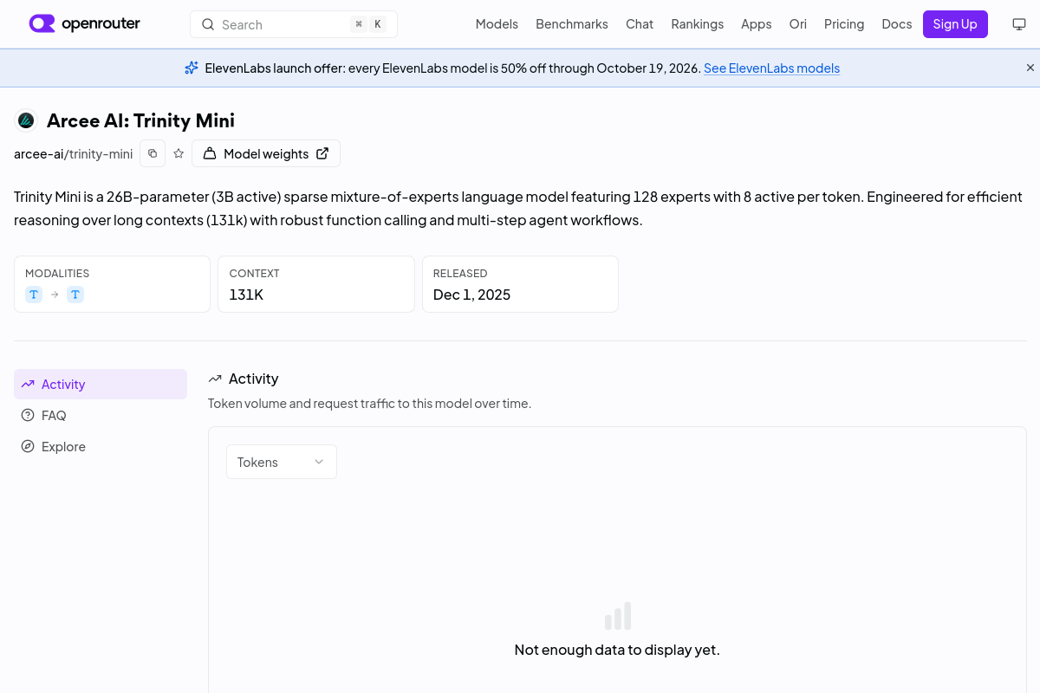Click the magnifier icon in the search box
Viewport: 1040px width, 693px height.
coord(208,24)
